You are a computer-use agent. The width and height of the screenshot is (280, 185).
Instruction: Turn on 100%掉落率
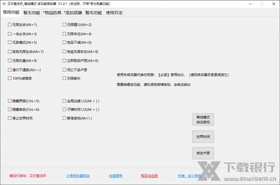tap(20, 78)
